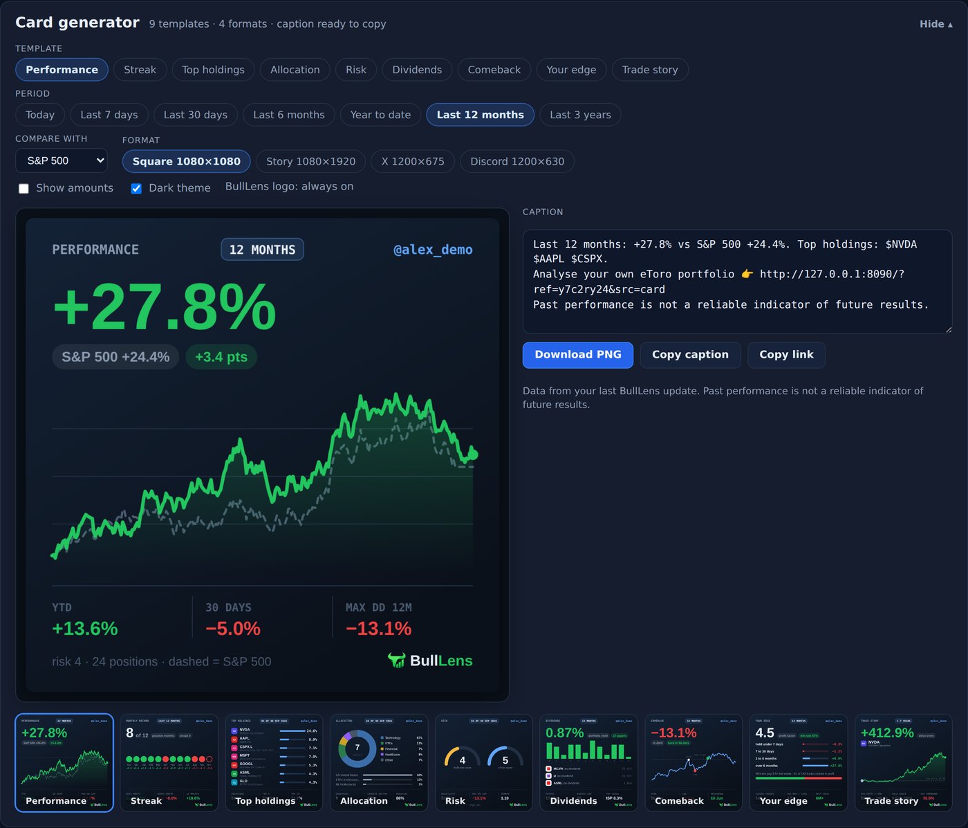Viewport: 968px width, 828px height.
Task: Click the S&P 500 +24.4% badge
Action: tap(115, 357)
